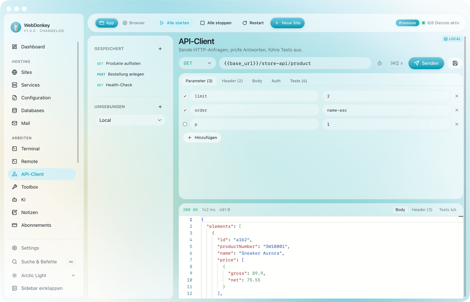Uncheck the order parameter checkbox
The width and height of the screenshot is (470, 302).
[185, 110]
